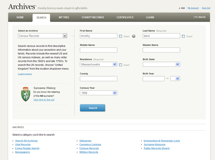
Task: Click the Last Name input field
Action: point(161,36)
